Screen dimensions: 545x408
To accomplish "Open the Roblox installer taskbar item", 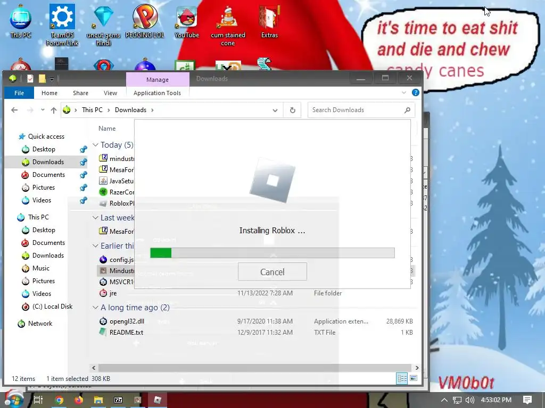I will (158, 400).
